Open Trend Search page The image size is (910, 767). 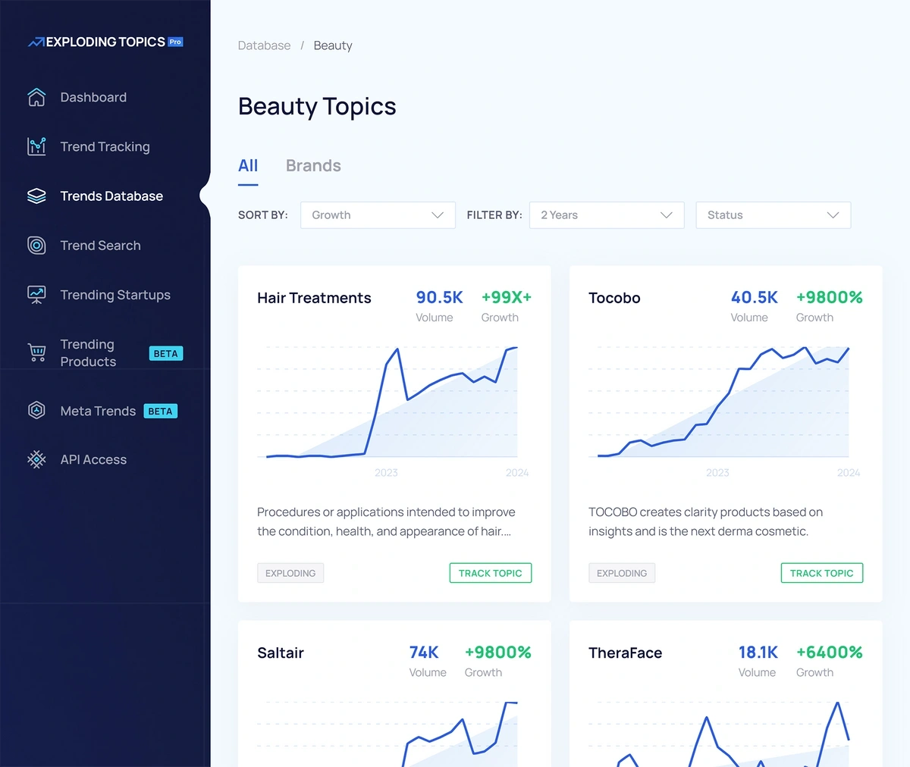click(x=100, y=246)
